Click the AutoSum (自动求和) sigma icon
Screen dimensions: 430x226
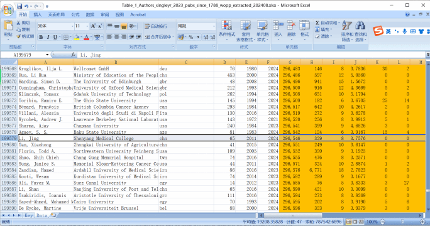(317, 23)
